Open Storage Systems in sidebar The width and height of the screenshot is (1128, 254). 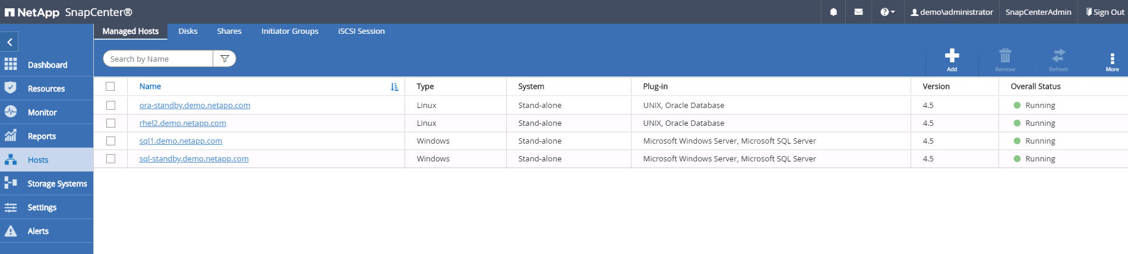[56, 183]
